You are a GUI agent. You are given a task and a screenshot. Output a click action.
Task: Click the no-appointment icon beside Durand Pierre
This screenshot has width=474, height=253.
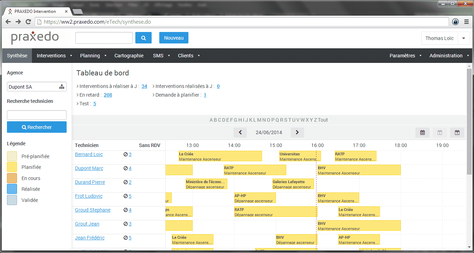125,182
